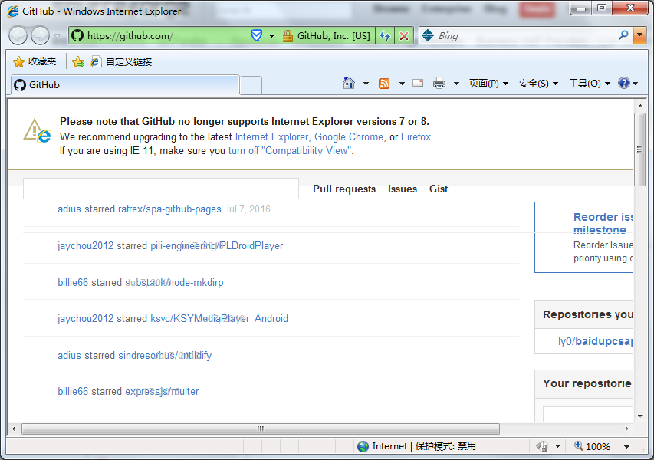The width and height of the screenshot is (654, 460).
Task: Click the status bar privacy/security report icon
Action: pos(542,446)
